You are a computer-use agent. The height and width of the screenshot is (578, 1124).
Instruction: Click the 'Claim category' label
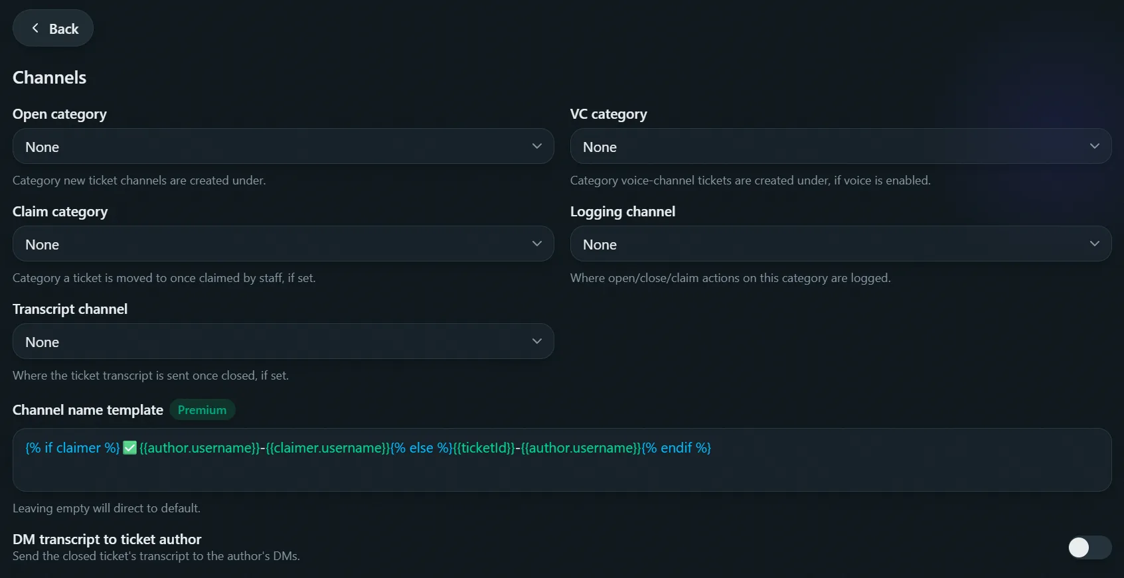(60, 212)
